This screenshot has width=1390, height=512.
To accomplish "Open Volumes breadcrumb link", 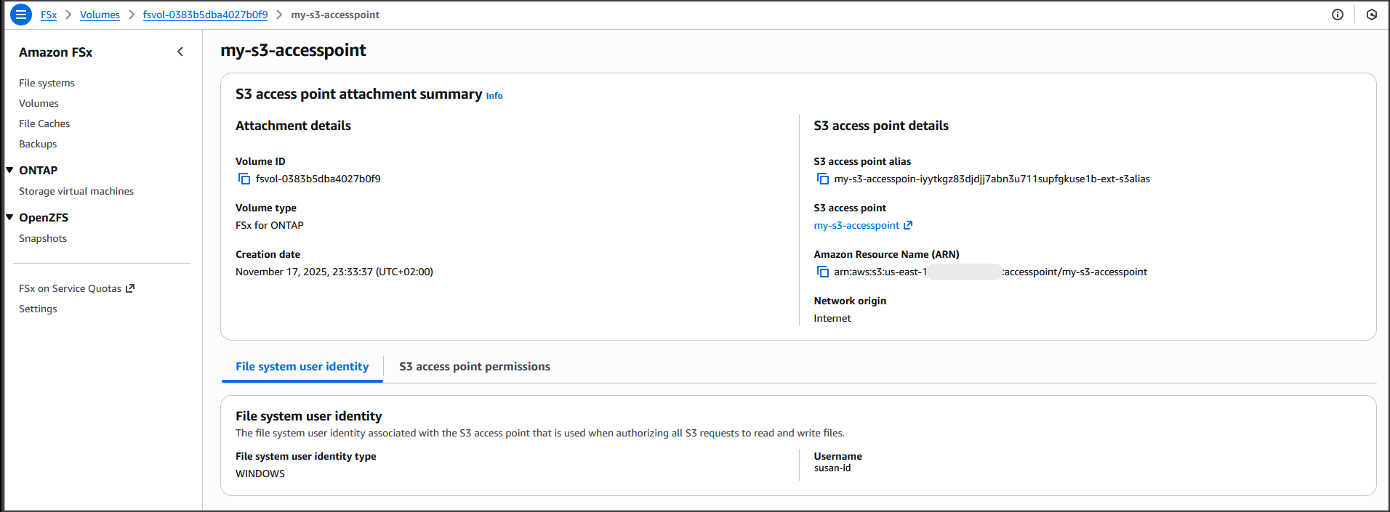I will pos(100,15).
